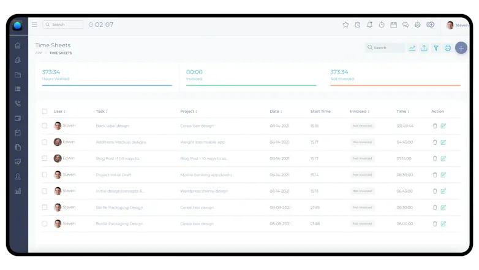Check the Additions Mockup designs row
The width and height of the screenshot is (479, 270).
click(45, 142)
